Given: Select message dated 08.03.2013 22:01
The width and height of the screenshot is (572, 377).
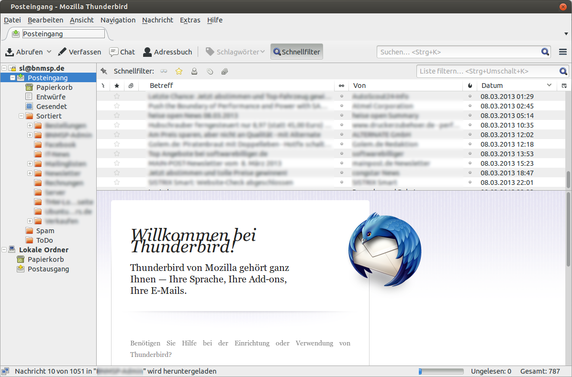Looking at the screenshot, I should click(x=331, y=183).
